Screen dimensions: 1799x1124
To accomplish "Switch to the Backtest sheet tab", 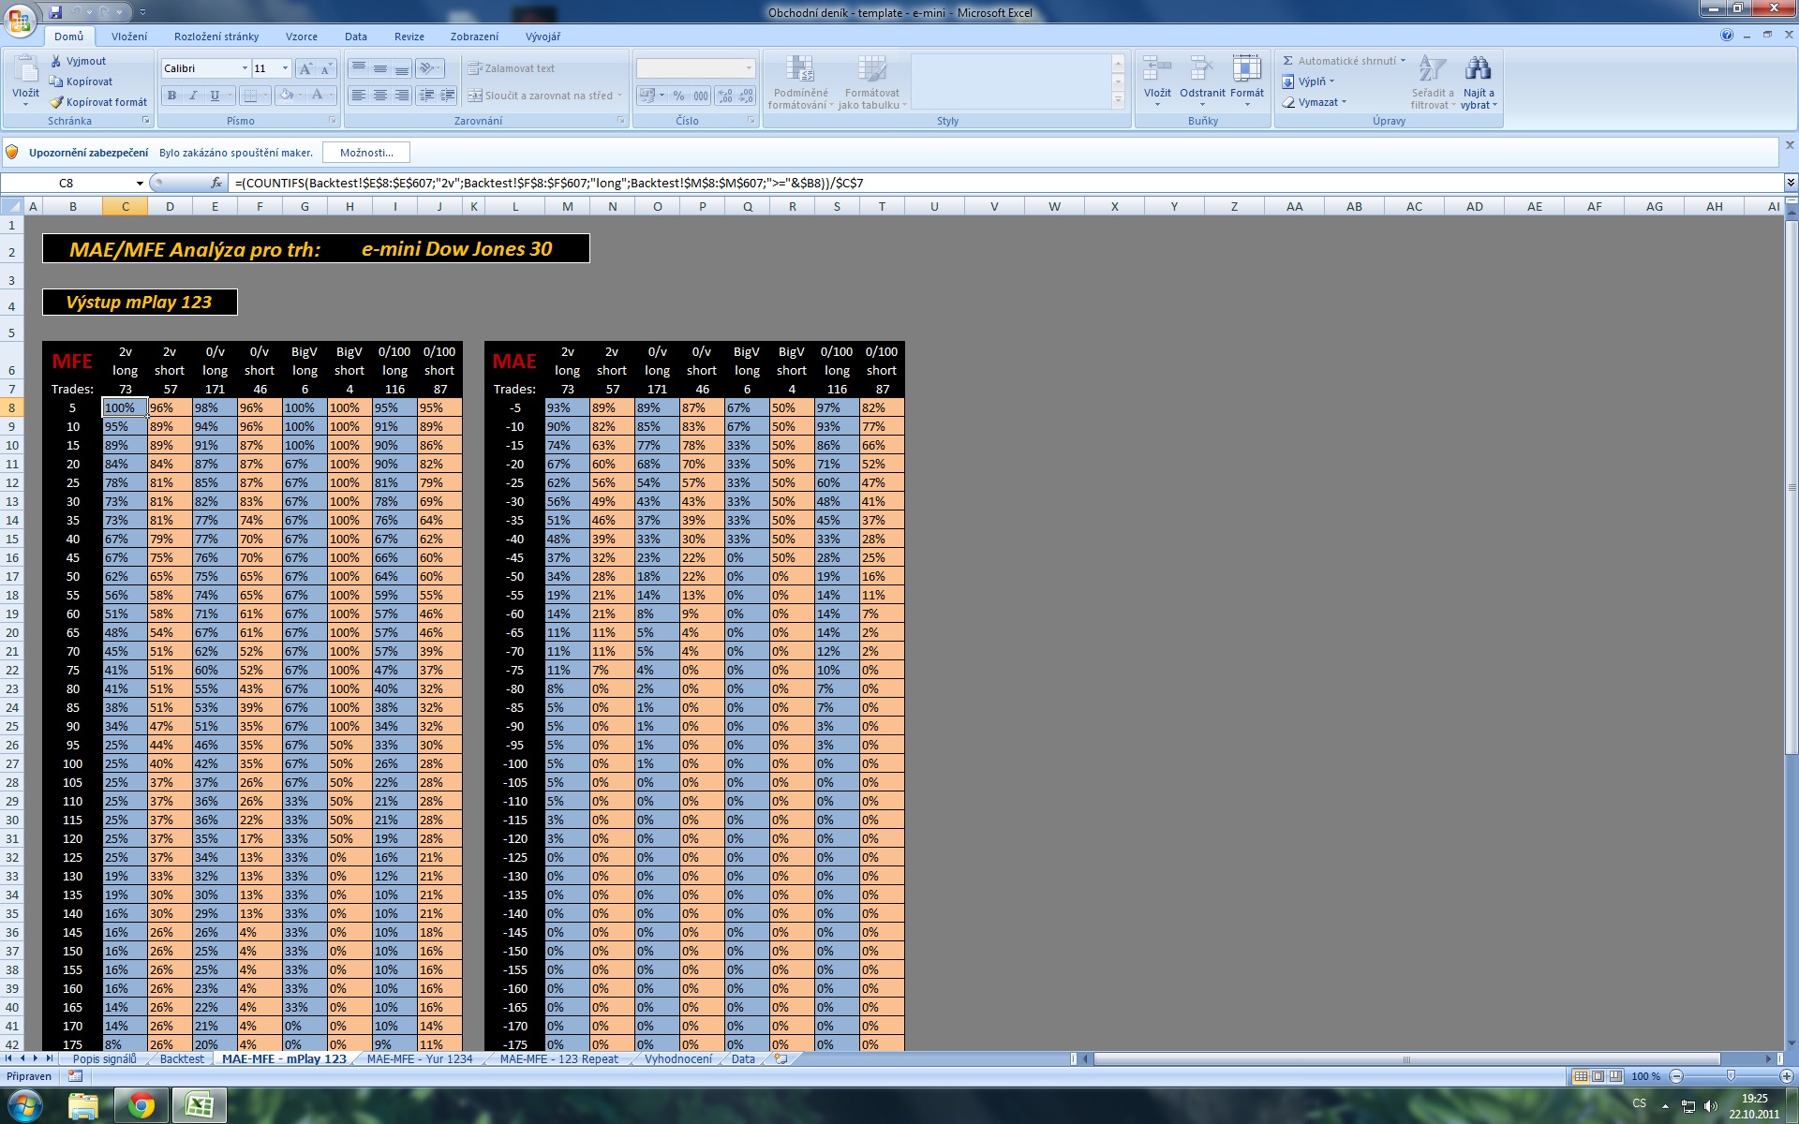I will pos(181,1058).
